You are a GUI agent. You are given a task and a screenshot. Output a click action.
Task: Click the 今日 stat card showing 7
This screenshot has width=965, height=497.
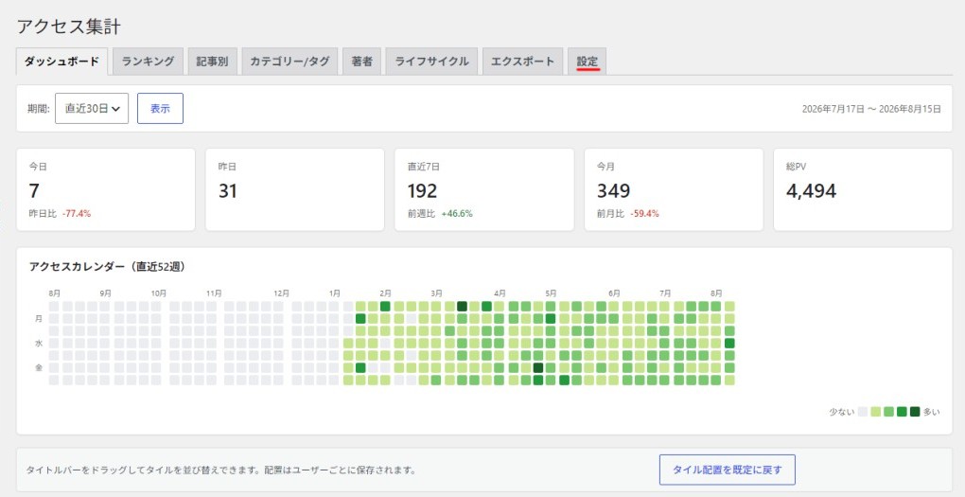pyautogui.click(x=106, y=189)
